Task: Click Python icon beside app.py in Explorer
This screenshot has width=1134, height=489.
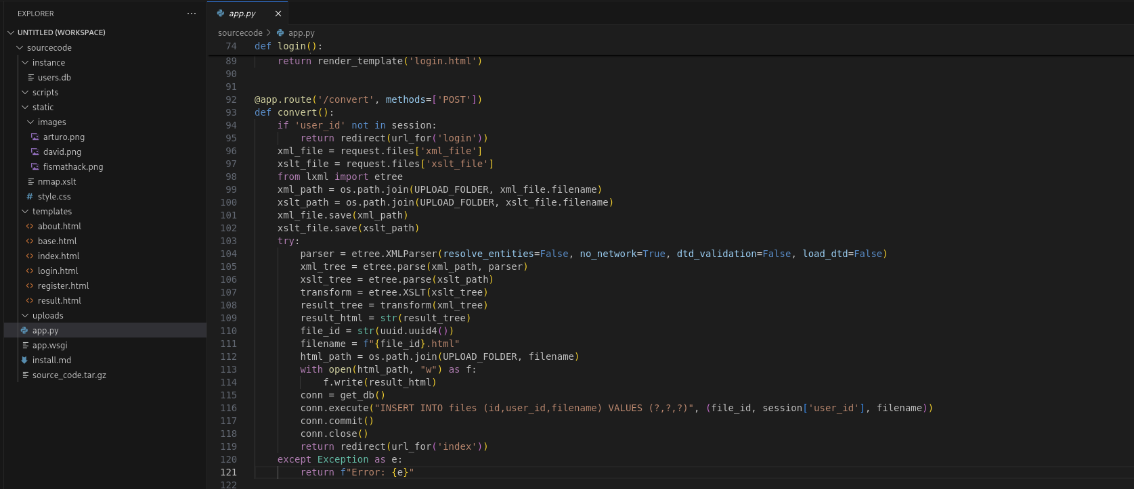Action: tap(24, 331)
